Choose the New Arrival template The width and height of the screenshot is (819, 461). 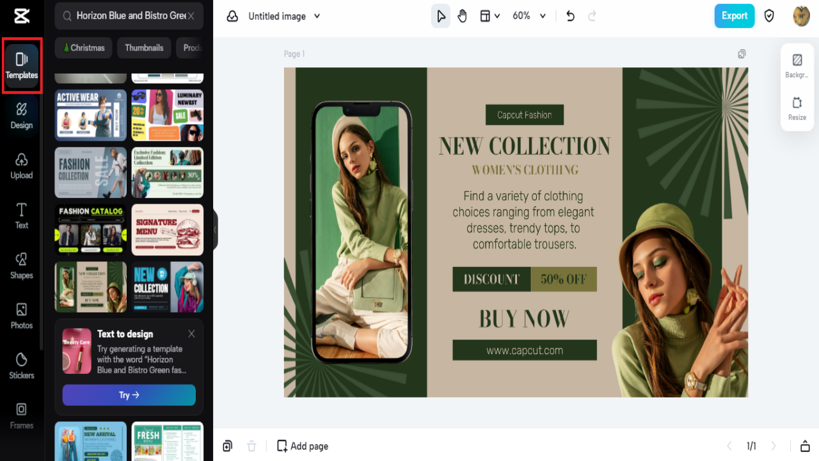click(91, 441)
